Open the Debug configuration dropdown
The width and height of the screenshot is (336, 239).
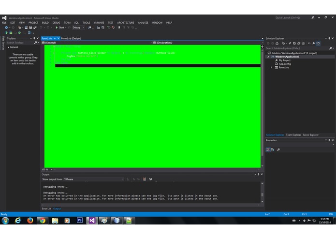pos(78,28)
